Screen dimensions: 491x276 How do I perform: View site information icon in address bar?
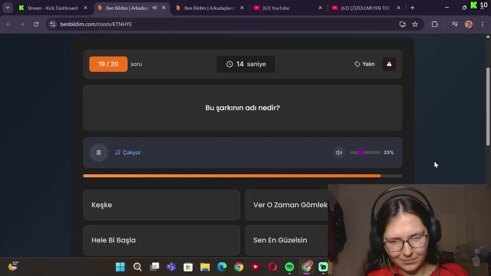tap(53, 24)
